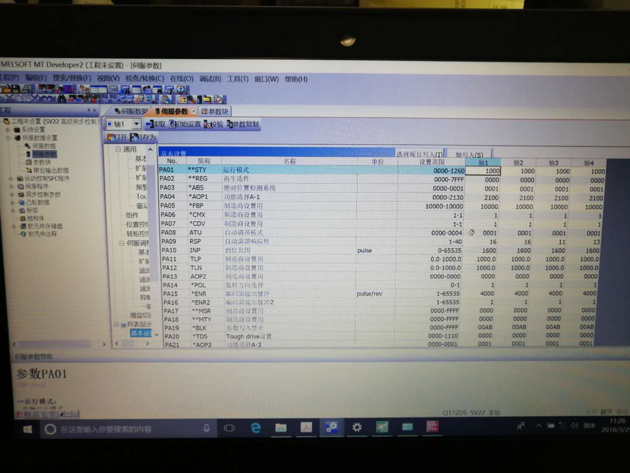Viewport: 630px width, 473px height.
Task: Collapse the 通用 tree node
Action: tap(118, 149)
